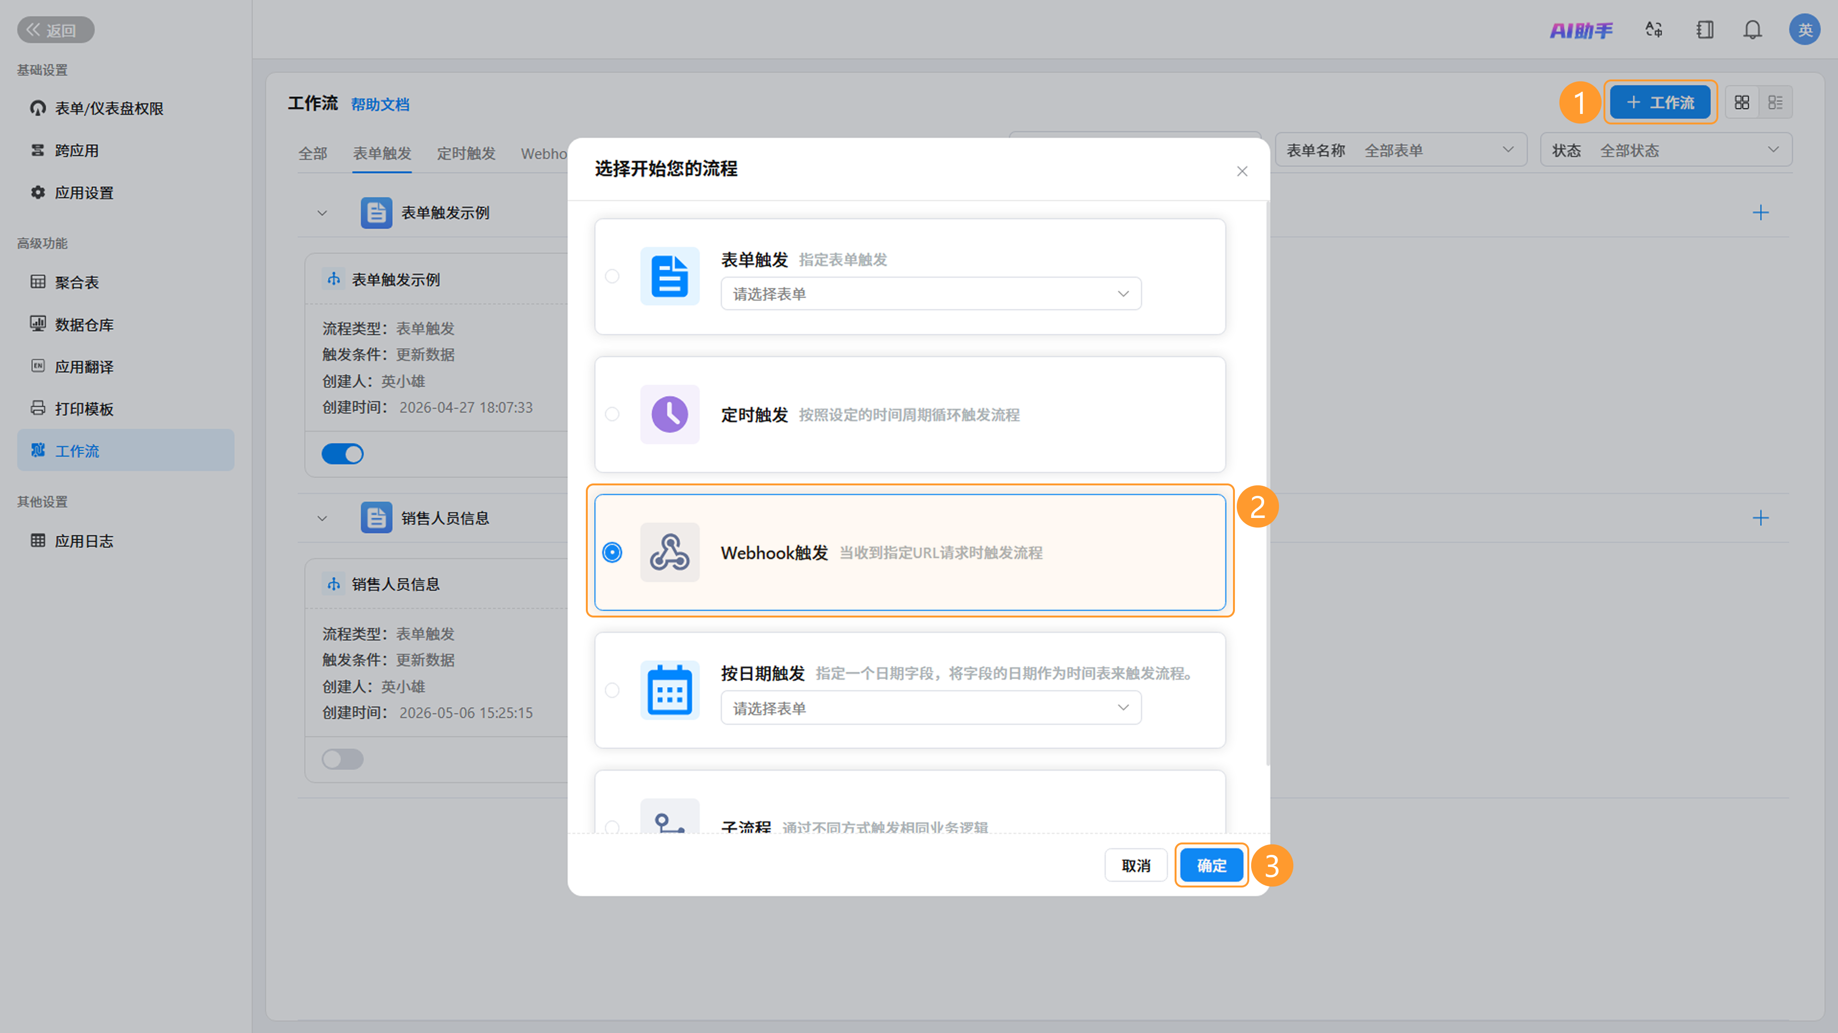
Task: Open the user avatar 英
Action: (1804, 30)
